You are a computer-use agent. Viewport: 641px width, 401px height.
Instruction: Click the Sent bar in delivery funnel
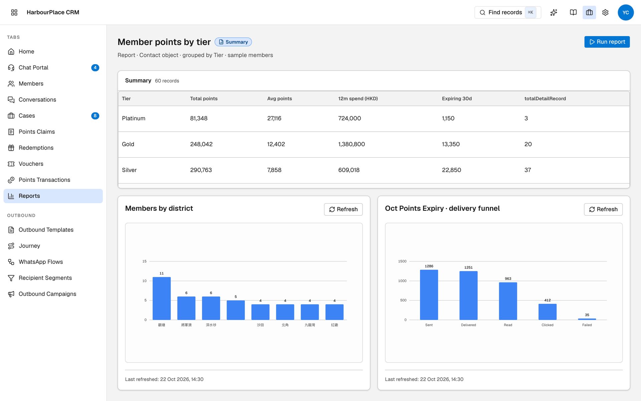[429, 295]
